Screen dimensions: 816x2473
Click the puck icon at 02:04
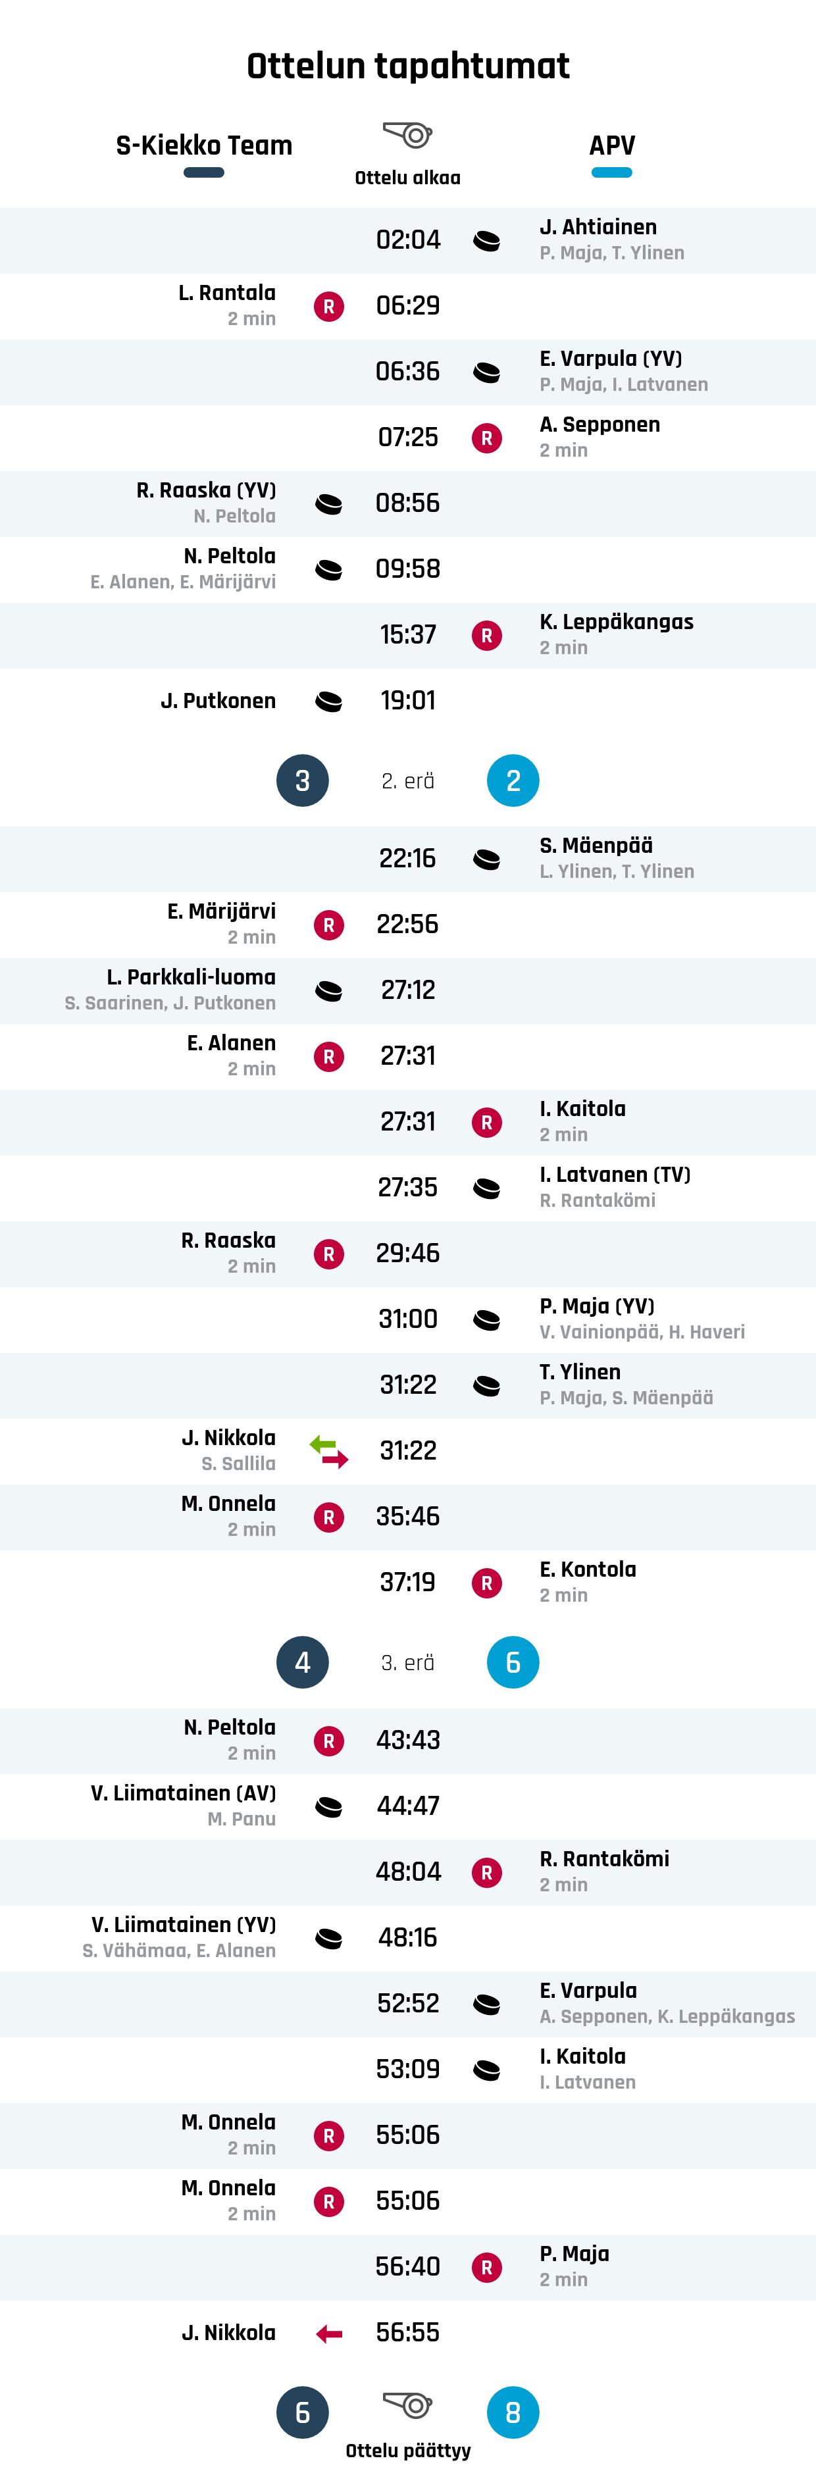(487, 240)
